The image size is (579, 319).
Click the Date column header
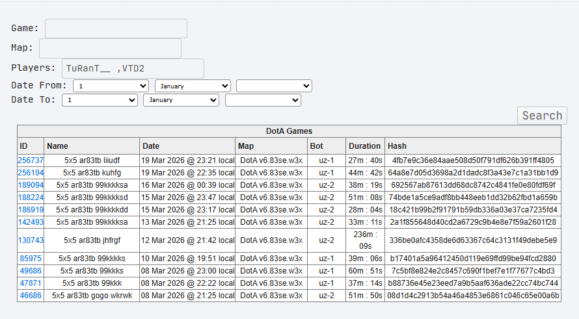[x=187, y=146]
